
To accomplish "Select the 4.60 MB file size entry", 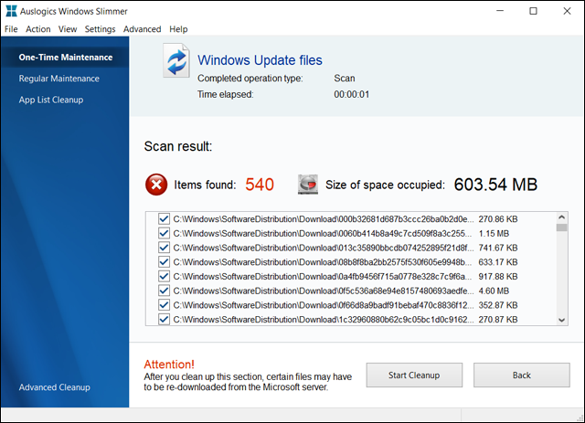I will coord(494,291).
